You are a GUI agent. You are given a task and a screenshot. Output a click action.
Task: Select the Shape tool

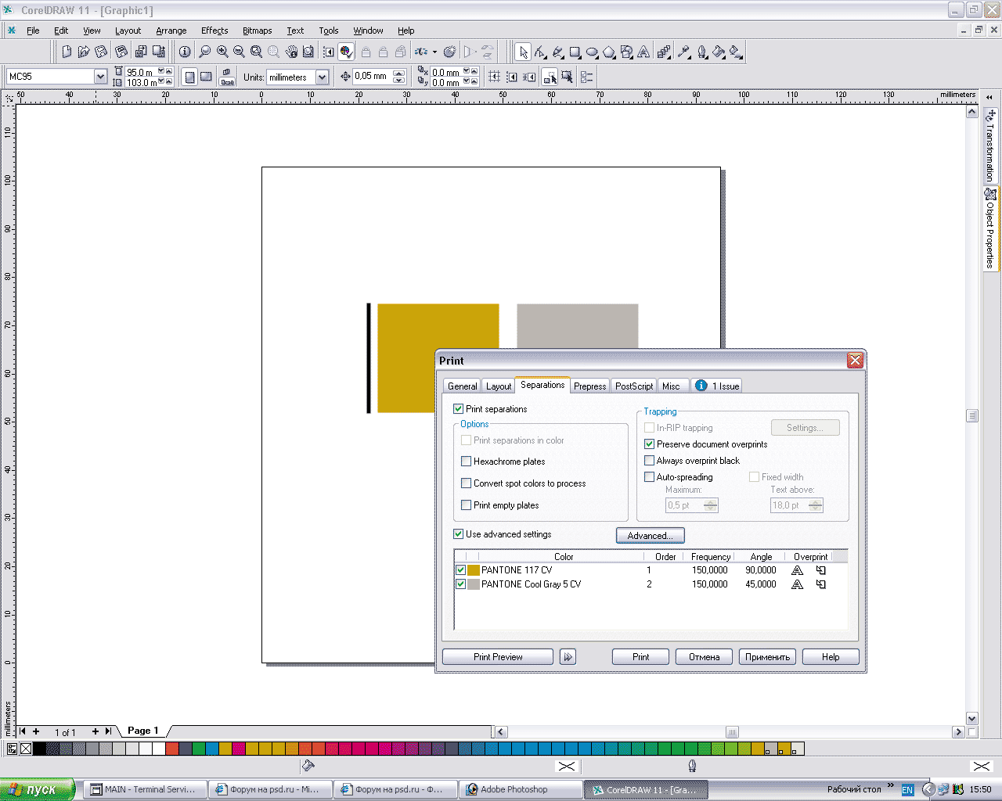540,52
